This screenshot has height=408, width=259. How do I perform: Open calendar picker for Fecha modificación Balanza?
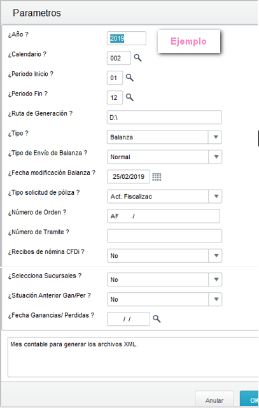click(x=157, y=177)
